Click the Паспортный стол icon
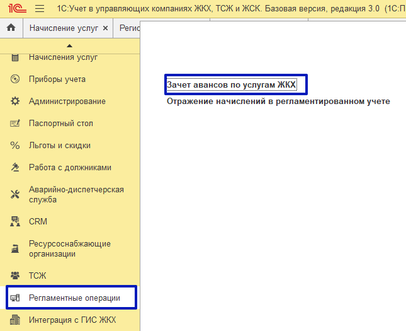The image size is (406, 331). pyautogui.click(x=16, y=124)
